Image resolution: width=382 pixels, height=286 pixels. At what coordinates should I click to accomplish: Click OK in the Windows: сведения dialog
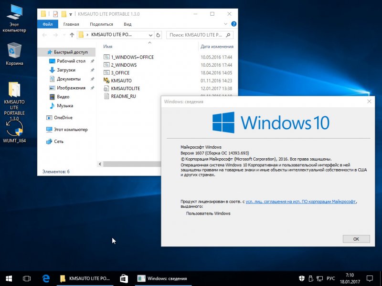click(356, 239)
